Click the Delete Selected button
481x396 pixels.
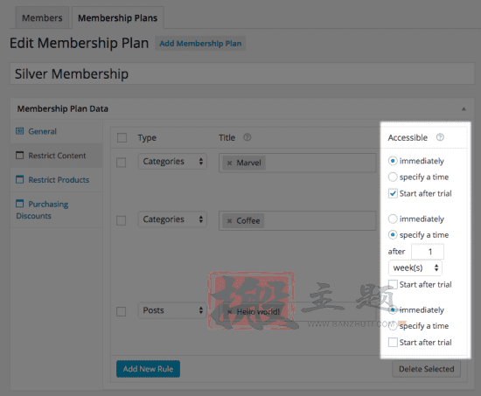(x=427, y=369)
